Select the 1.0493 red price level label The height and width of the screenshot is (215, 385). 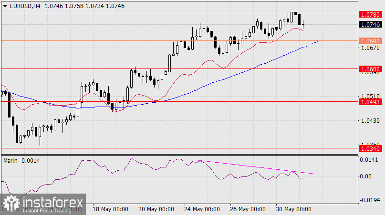(371, 102)
